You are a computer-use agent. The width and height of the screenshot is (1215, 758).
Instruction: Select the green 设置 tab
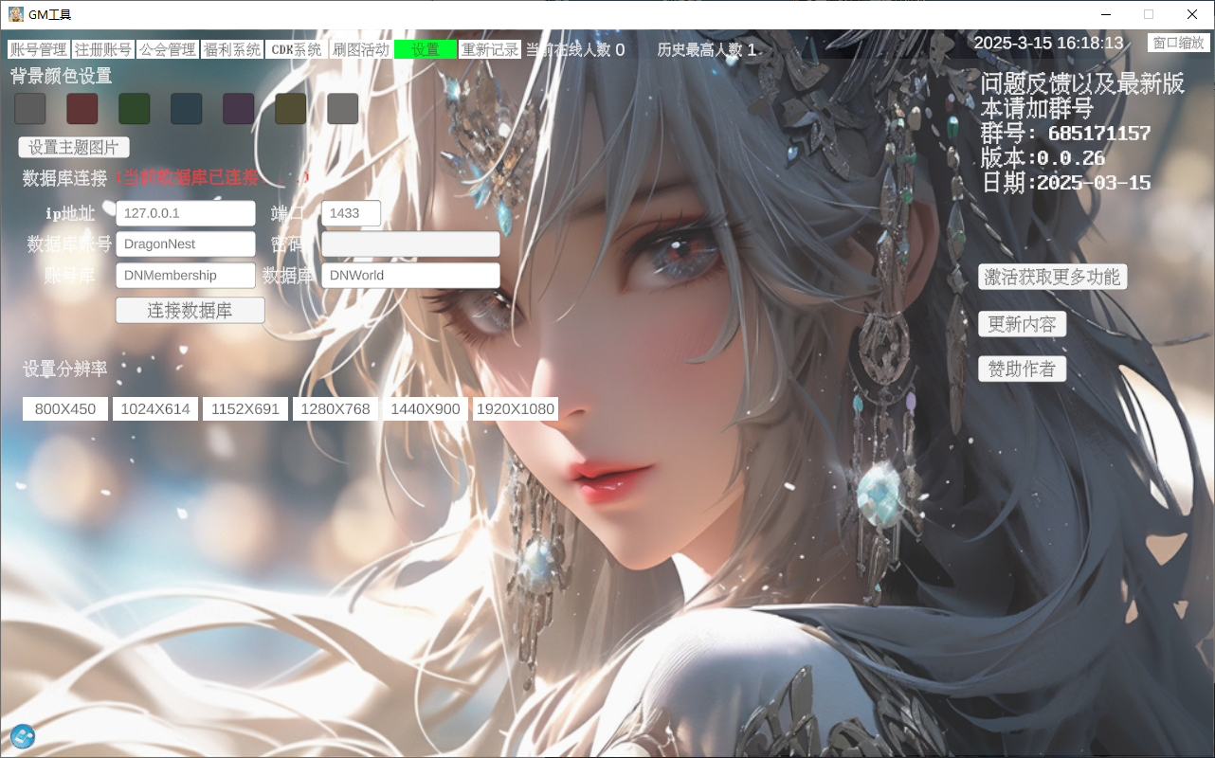(426, 49)
